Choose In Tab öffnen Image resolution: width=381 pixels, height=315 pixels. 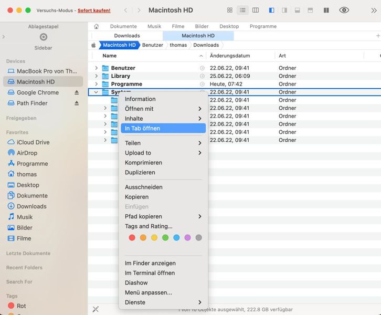tap(163, 128)
